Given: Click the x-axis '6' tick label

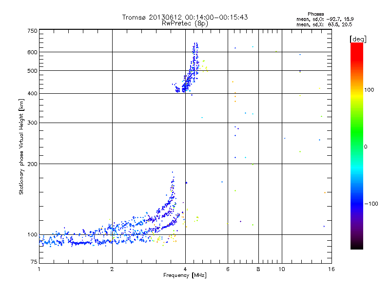Looking at the screenshot, I should [x=228, y=269].
